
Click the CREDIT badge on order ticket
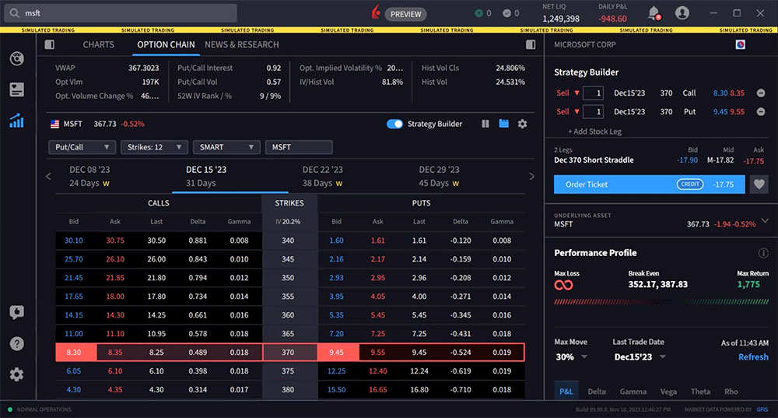(x=689, y=184)
